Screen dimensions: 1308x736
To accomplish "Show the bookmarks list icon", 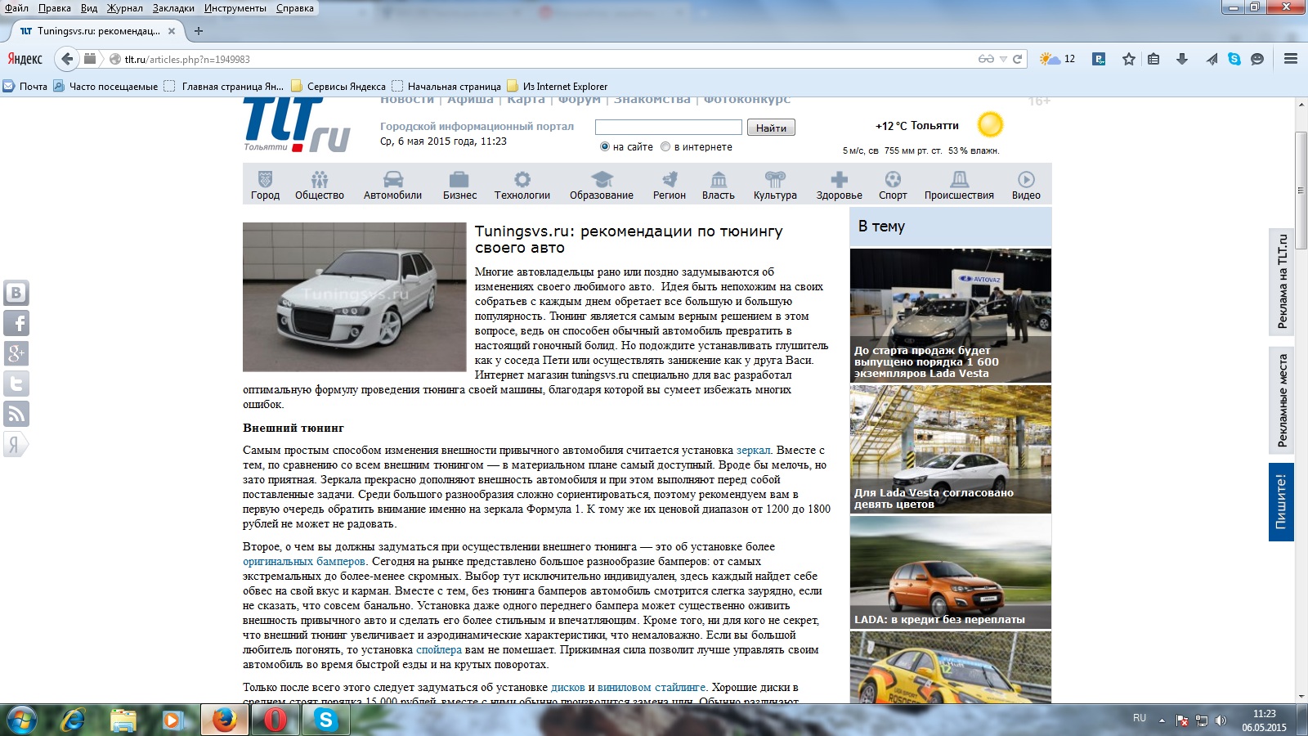I will pos(1153,59).
